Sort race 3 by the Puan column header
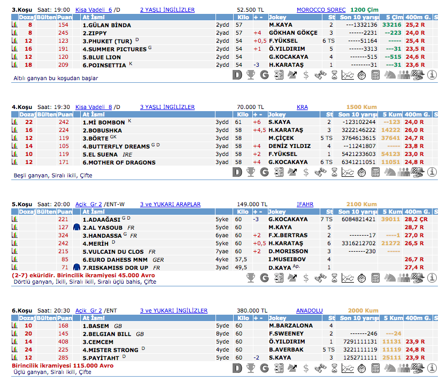447x382 pixels. click(x=65, y=17)
